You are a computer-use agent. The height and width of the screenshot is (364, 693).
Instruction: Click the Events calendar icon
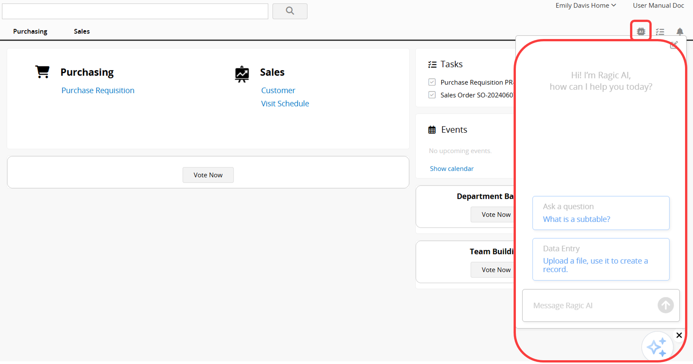(x=432, y=130)
